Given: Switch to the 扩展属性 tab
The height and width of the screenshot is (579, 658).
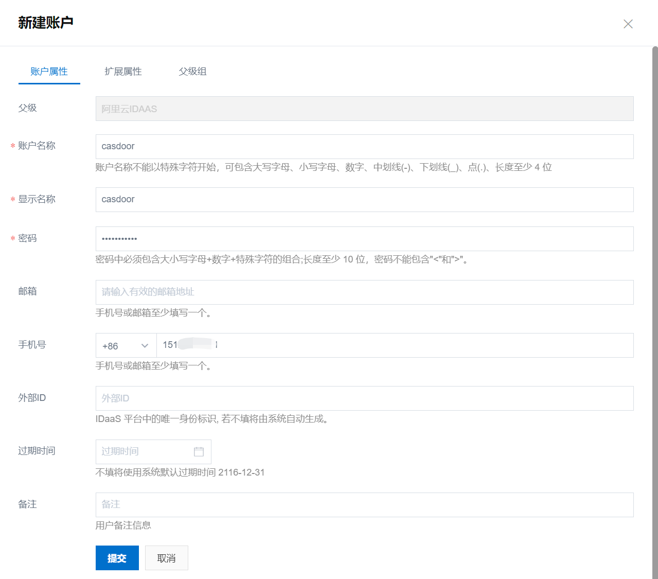Looking at the screenshot, I should click(123, 72).
